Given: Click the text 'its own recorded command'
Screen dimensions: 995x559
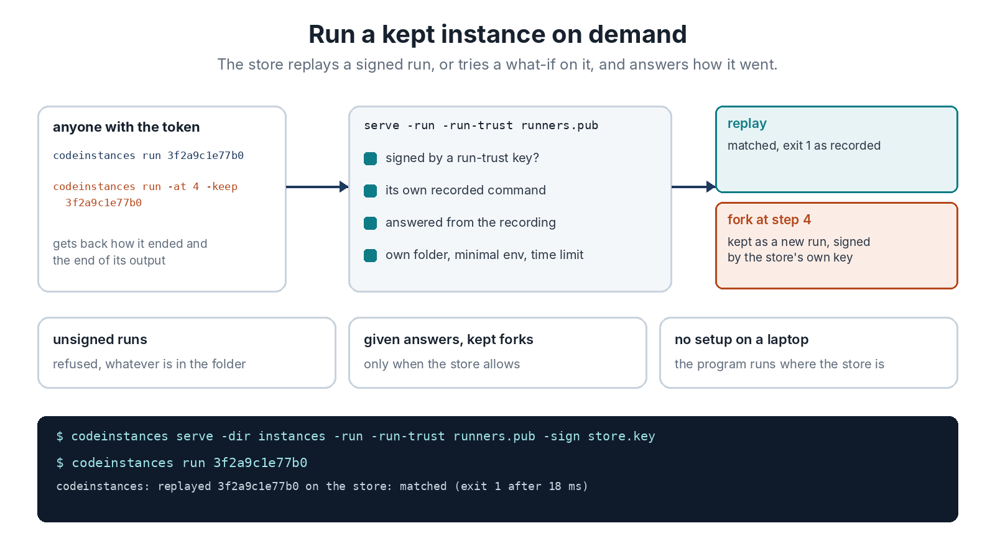Looking at the screenshot, I should 466,191.
